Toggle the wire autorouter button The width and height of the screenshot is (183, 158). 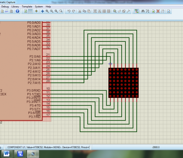[136, 11]
